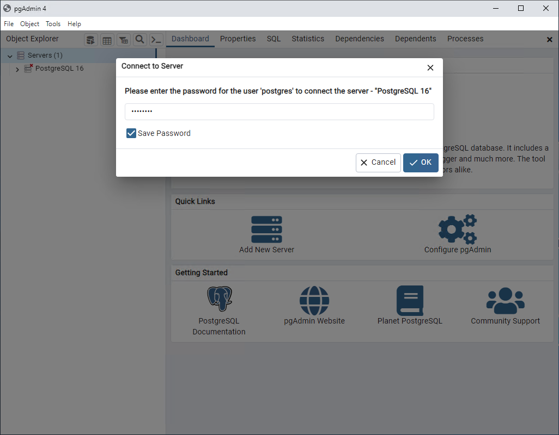
Task: Switch to the SQL tab
Action: click(x=274, y=39)
